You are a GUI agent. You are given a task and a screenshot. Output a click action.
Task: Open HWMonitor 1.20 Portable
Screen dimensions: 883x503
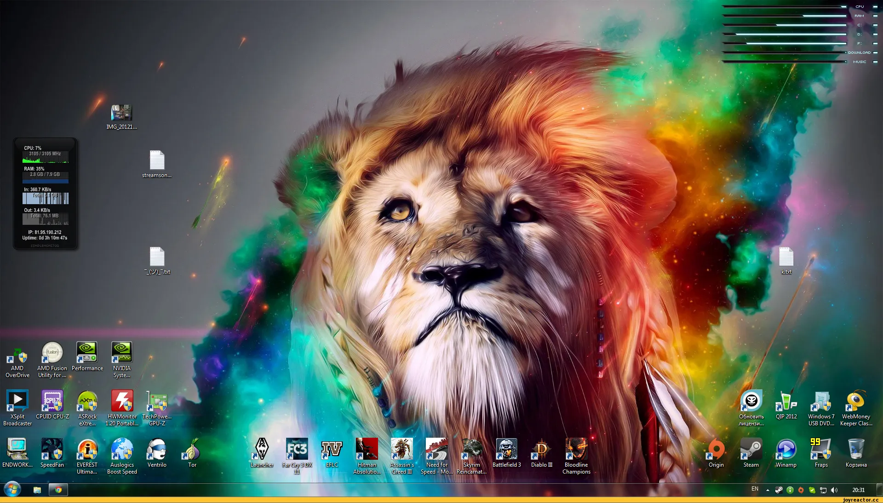point(122,408)
